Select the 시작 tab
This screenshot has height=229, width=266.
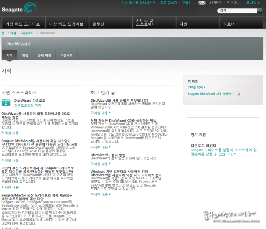click(9, 55)
